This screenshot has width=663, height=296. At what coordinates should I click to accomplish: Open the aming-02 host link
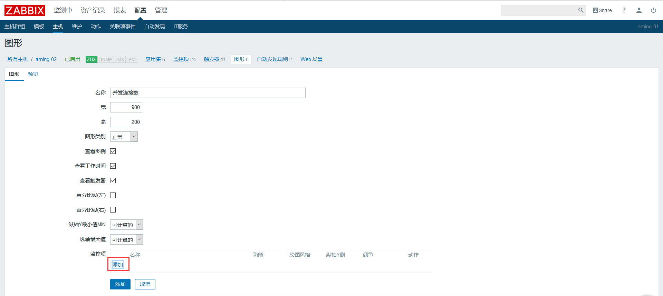(x=46, y=59)
